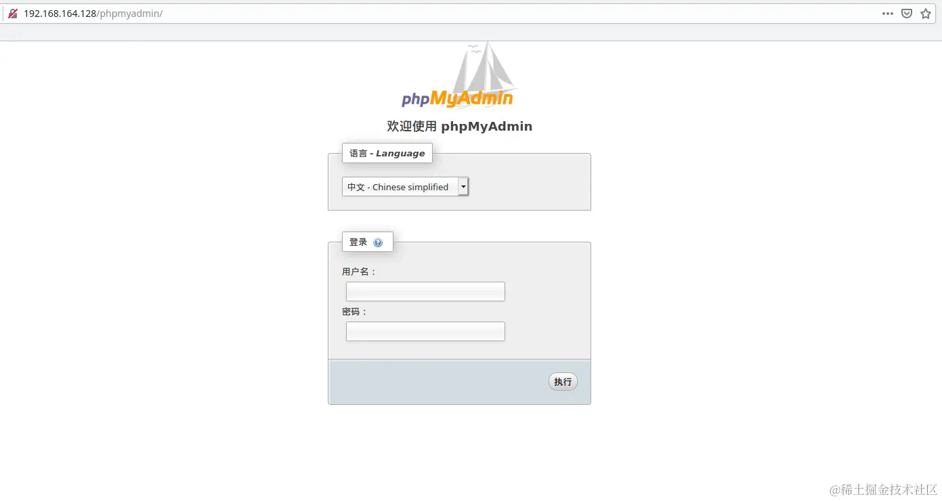The height and width of the screenshot is (501, 942).
Task: Click the 语言 - Language legend label
Action: click(x=387, y=153)
